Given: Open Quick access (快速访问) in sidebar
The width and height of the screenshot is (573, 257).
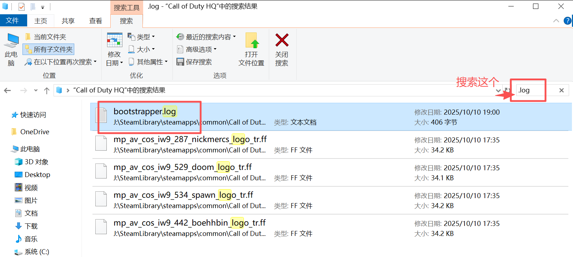Looking at the screenshot, I should pos(29,115).
